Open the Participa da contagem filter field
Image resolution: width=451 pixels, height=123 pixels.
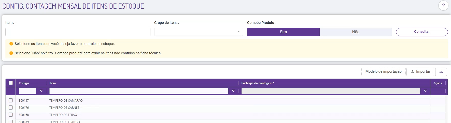(331, 91)
